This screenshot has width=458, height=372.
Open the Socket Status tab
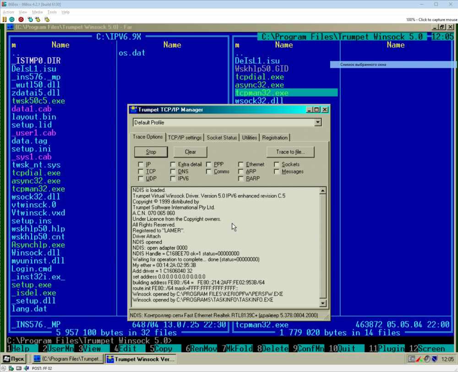[x=222, y=137]
